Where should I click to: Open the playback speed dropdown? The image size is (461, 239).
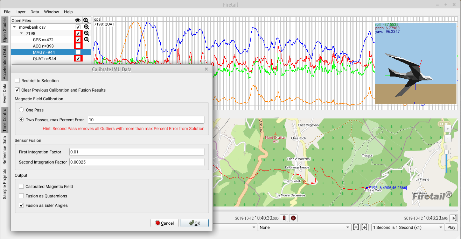point(408,227)
